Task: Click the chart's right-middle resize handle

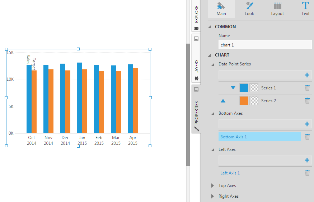Action: (150, 98)
